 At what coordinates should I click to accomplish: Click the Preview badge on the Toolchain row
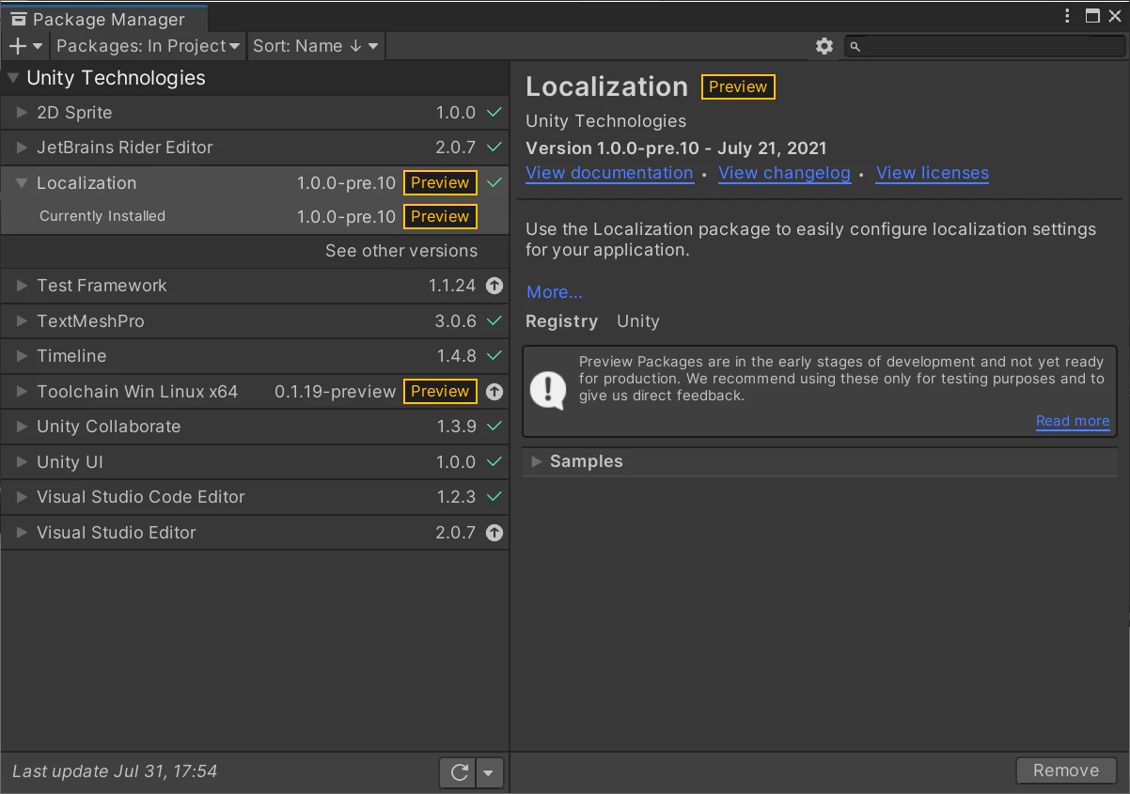point(440,391)
